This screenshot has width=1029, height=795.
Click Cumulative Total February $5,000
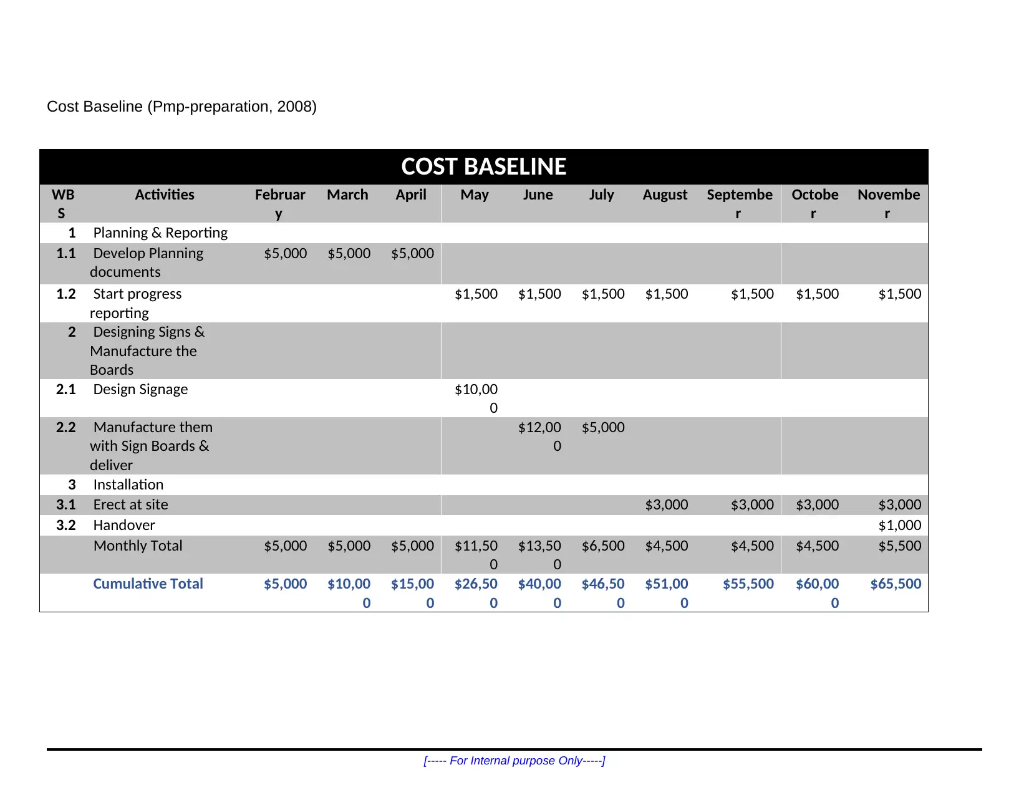pos(286,584)
